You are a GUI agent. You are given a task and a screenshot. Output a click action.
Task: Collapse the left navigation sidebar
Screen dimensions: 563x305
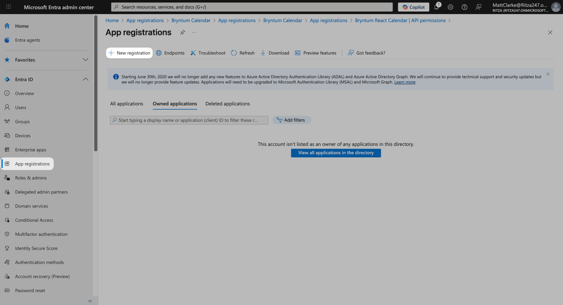pos(90,301)
